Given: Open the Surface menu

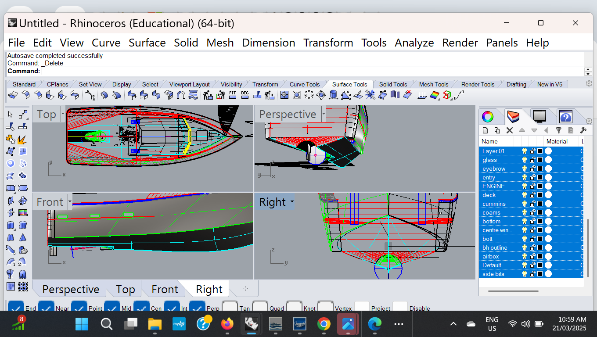Looking at the screenshot, I should pyautogui.click(x=147, y=43).
